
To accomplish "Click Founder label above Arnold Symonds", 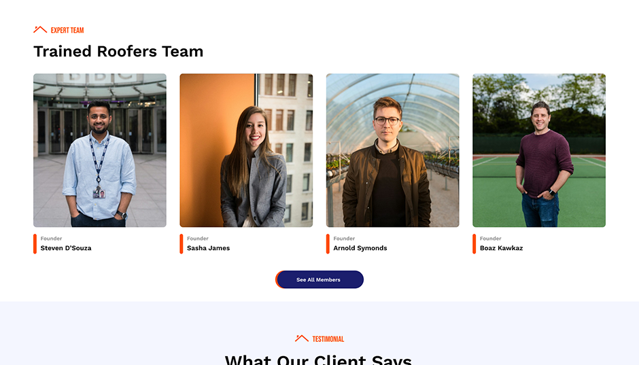I will pos(344,239).
